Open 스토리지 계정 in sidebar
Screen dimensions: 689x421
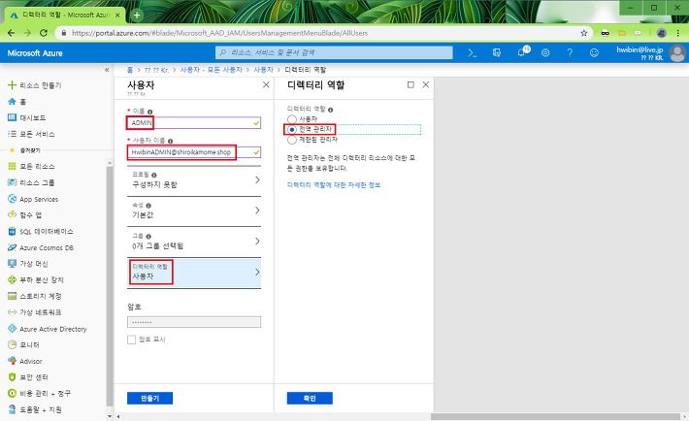pos(35,296)
